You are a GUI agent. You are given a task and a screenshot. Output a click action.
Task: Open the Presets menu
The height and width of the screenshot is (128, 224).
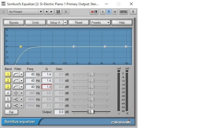[100, 23]
